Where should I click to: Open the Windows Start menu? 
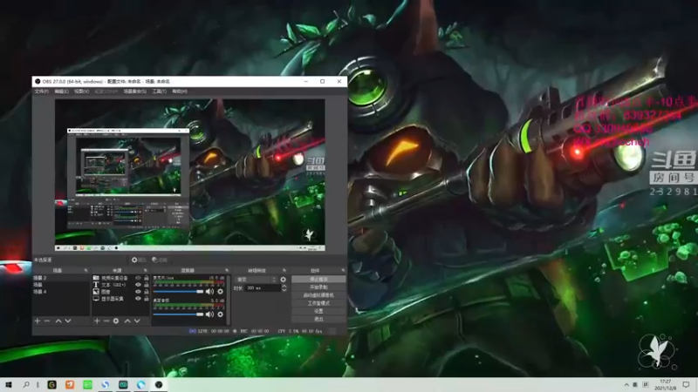9,384
